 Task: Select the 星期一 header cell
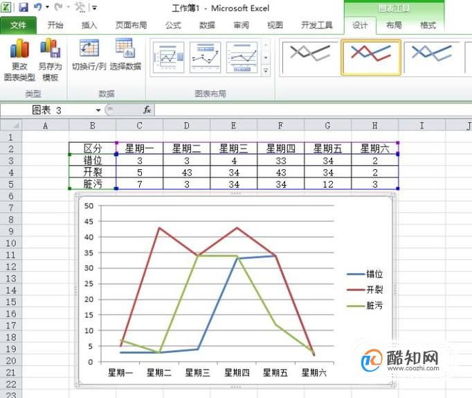[139, 148]
